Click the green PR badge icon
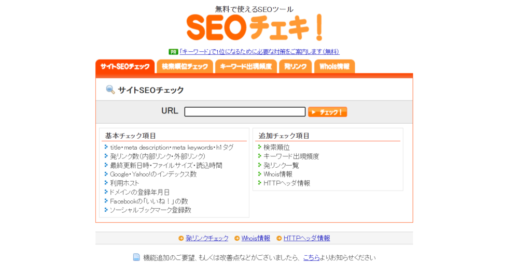 point(173,52)
